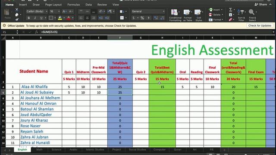Expand the Format cells dropdown
The width and height of the screenshot is (276, 155).
pyautogui.click(x=223, y=20)
